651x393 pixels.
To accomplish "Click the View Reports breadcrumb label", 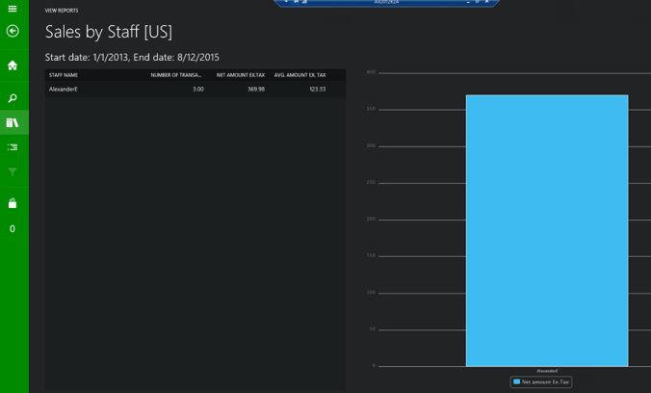I will pos(62,11).
